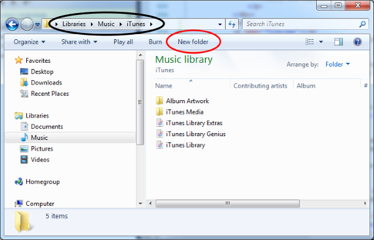Open the view options dropdown arrow

click(321, 42)
